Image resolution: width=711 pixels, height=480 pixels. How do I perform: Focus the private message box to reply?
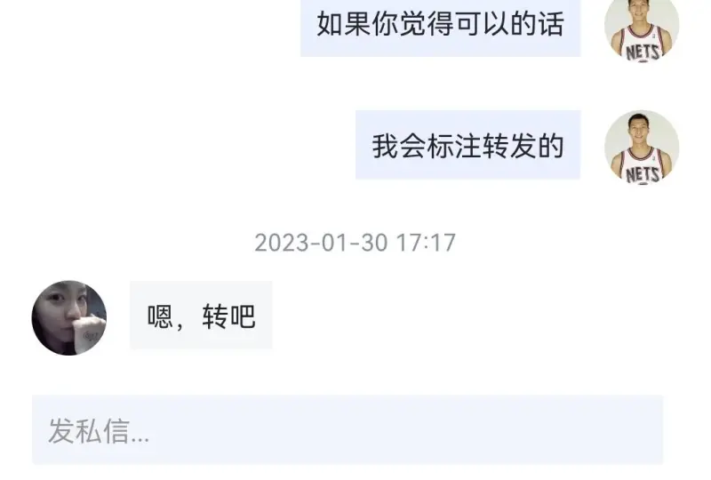[348, 429]
